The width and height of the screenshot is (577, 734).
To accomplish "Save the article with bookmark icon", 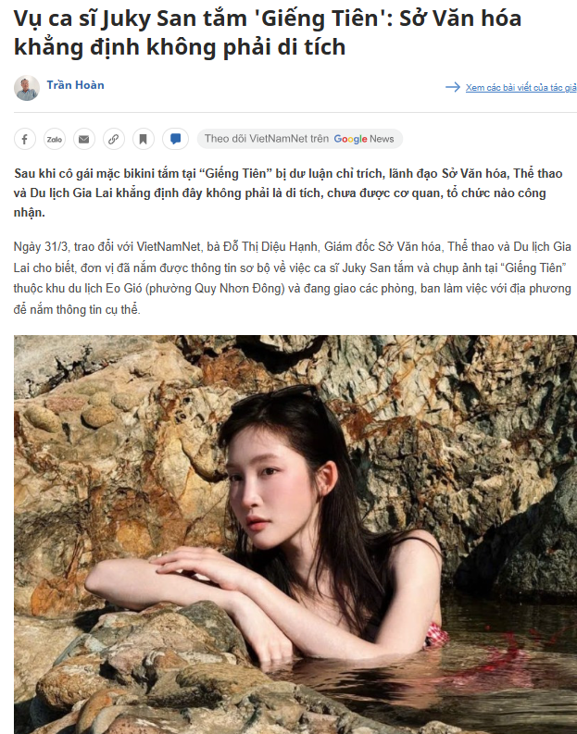I will tap(144, 139).
